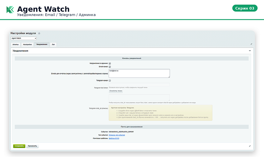Enable the Telegram канал checkbox
The image size is (264, 165).
point(110,81)
